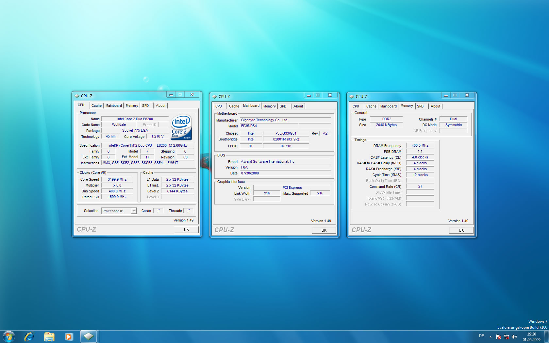Screen dimensions: 549x343
Task: Select CPU tab in right CPU-Z window
Action: 356,106
